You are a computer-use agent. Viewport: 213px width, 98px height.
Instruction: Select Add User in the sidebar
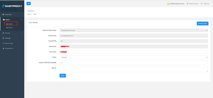[9, 28]
